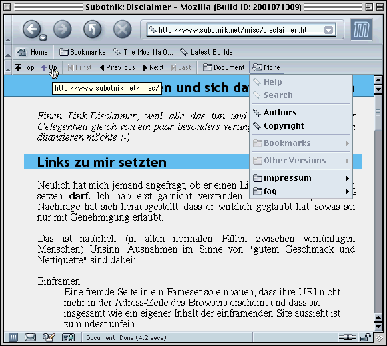Image resolution: width=387 pixels, height=346 pixels.
Task: Click the window collapse box in the title bar
Action: [380, 7]
